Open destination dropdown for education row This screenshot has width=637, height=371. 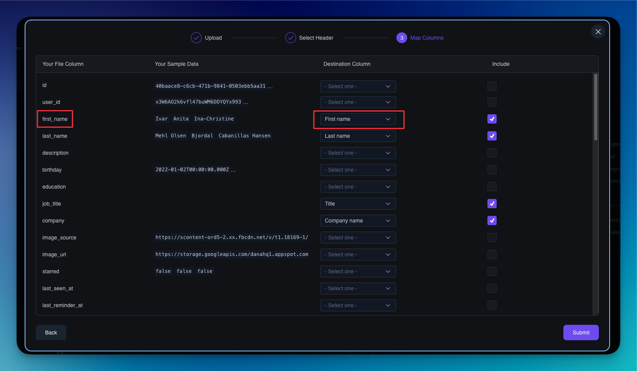coord(358,187)
